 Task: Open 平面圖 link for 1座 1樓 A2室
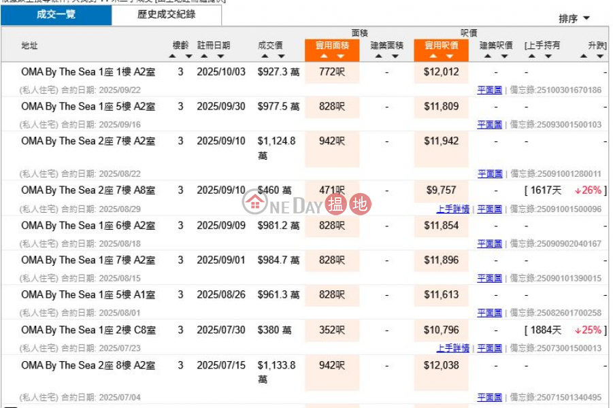coord(489,90)
